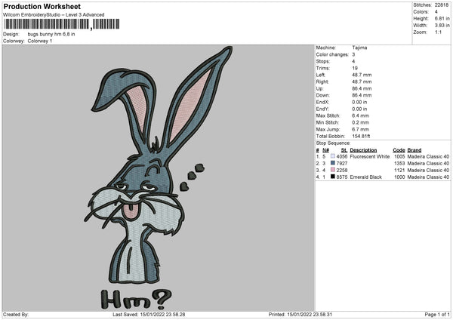Click the 'Created By:' footer label
The image size is (453, 320).
coord(16,314)
